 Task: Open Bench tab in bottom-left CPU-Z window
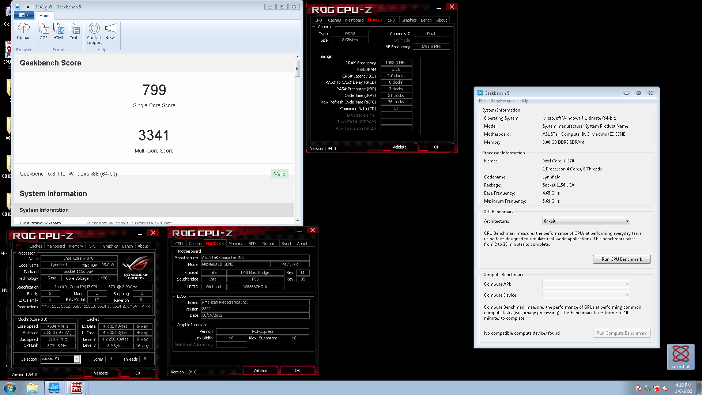(x=127, y=246)
